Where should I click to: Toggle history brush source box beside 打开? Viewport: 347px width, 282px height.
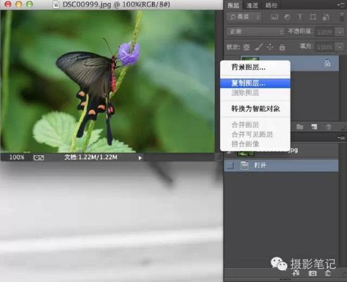click(230, 165)
